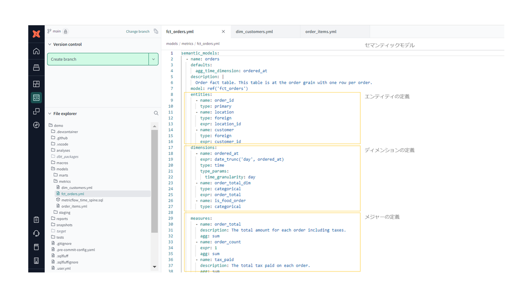Image resolution: width=532 pixels, height=299 pixels.
Task: Open the clipboard icon in sidebar
Action: 36,220
